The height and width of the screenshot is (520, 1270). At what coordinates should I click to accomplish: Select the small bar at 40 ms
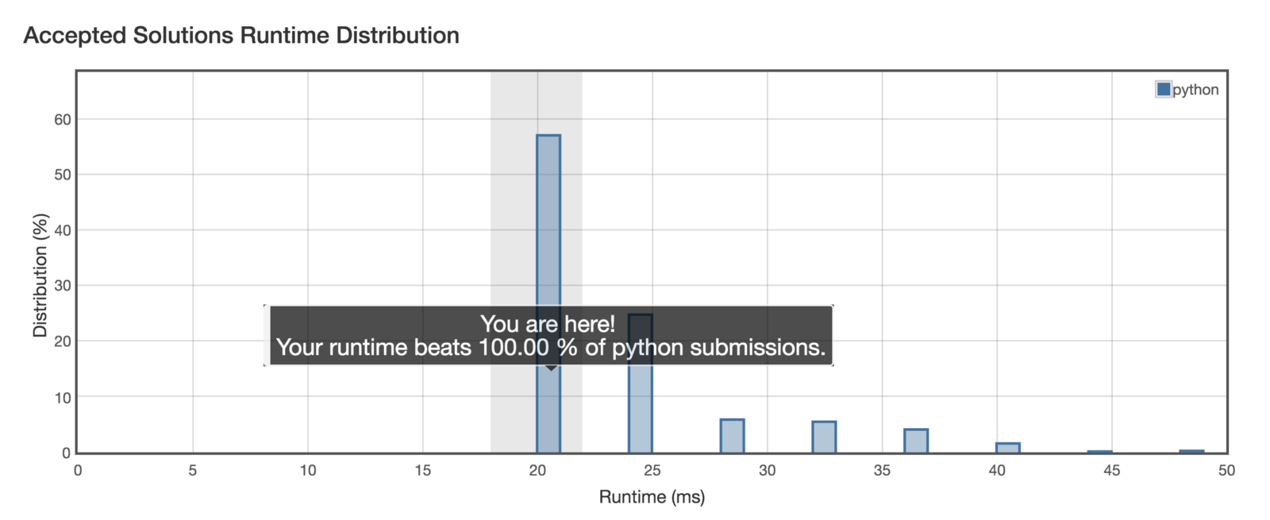click(1007, 448)
